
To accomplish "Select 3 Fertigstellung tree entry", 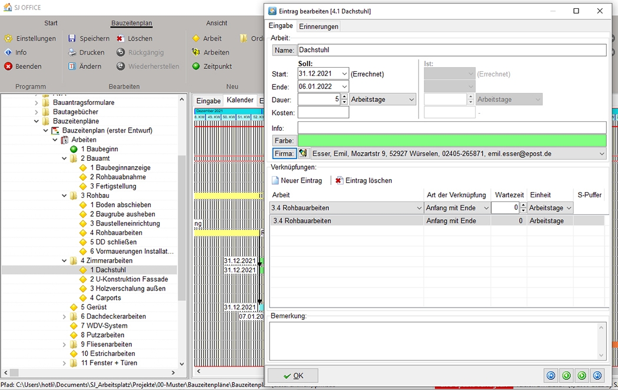I will tap(113, 186).
